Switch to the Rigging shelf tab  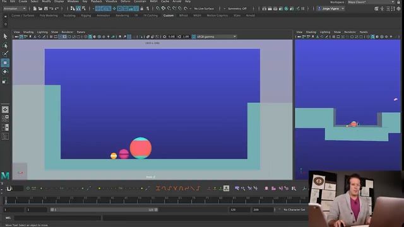[x=86, y=15]
